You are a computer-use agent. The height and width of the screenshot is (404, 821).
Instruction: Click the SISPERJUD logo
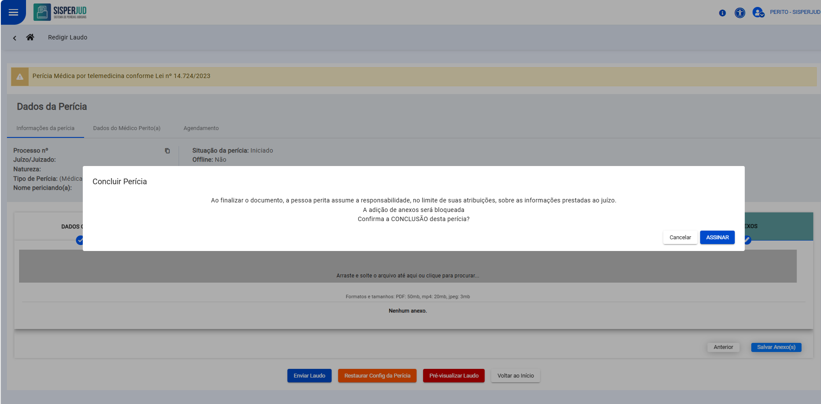[60, 12]
